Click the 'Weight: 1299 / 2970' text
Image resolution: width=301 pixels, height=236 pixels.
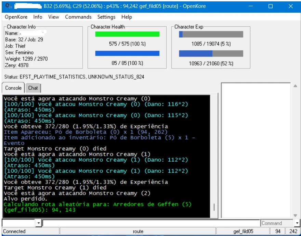coord(26,59)
